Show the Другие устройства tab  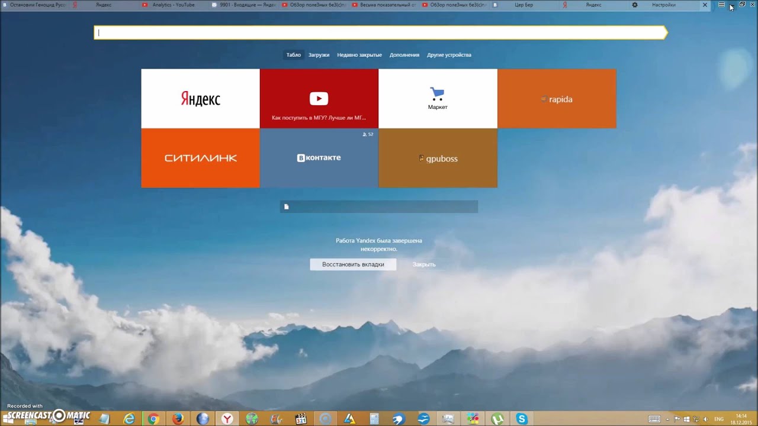pyautogui.click(x=449, y=55)
